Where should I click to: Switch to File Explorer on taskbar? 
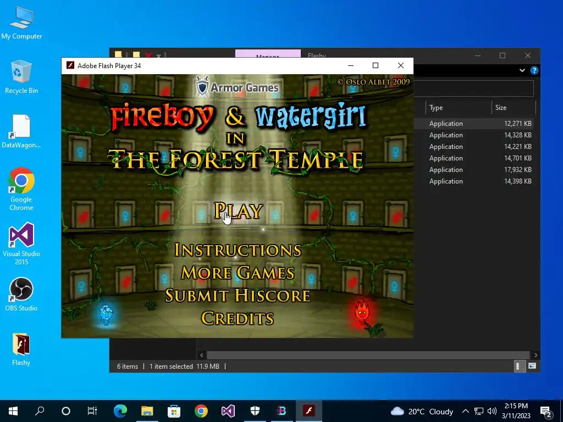point(147,411)
